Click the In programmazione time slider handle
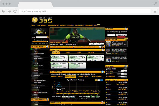This screenshot has height=106, width=159. tap(47, 41)
